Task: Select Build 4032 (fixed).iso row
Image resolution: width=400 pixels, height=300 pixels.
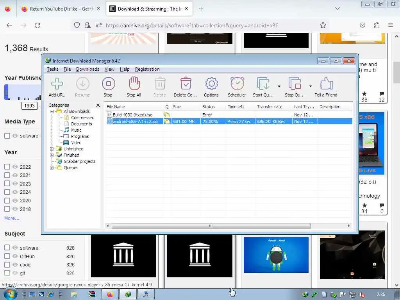Action: [x=229, y=115]
